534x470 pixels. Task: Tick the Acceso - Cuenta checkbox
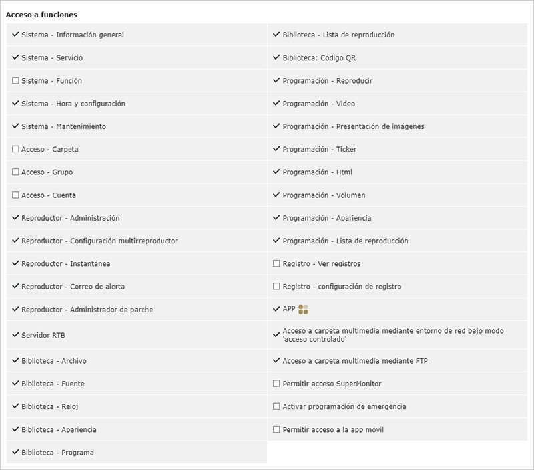(15, 195)
